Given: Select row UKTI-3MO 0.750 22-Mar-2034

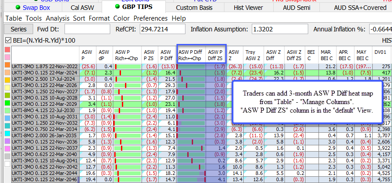Looking at the screenshot, I should click(45, 129).
